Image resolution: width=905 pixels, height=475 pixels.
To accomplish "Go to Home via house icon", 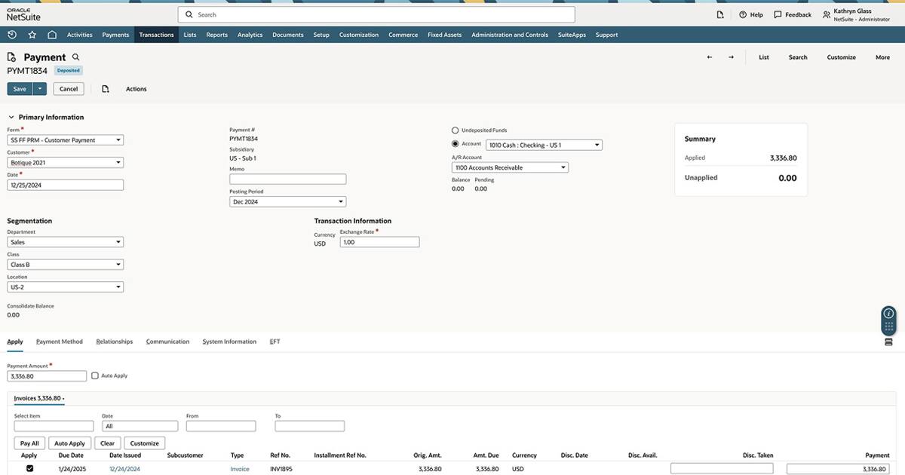I will click(x=52, y=35).
